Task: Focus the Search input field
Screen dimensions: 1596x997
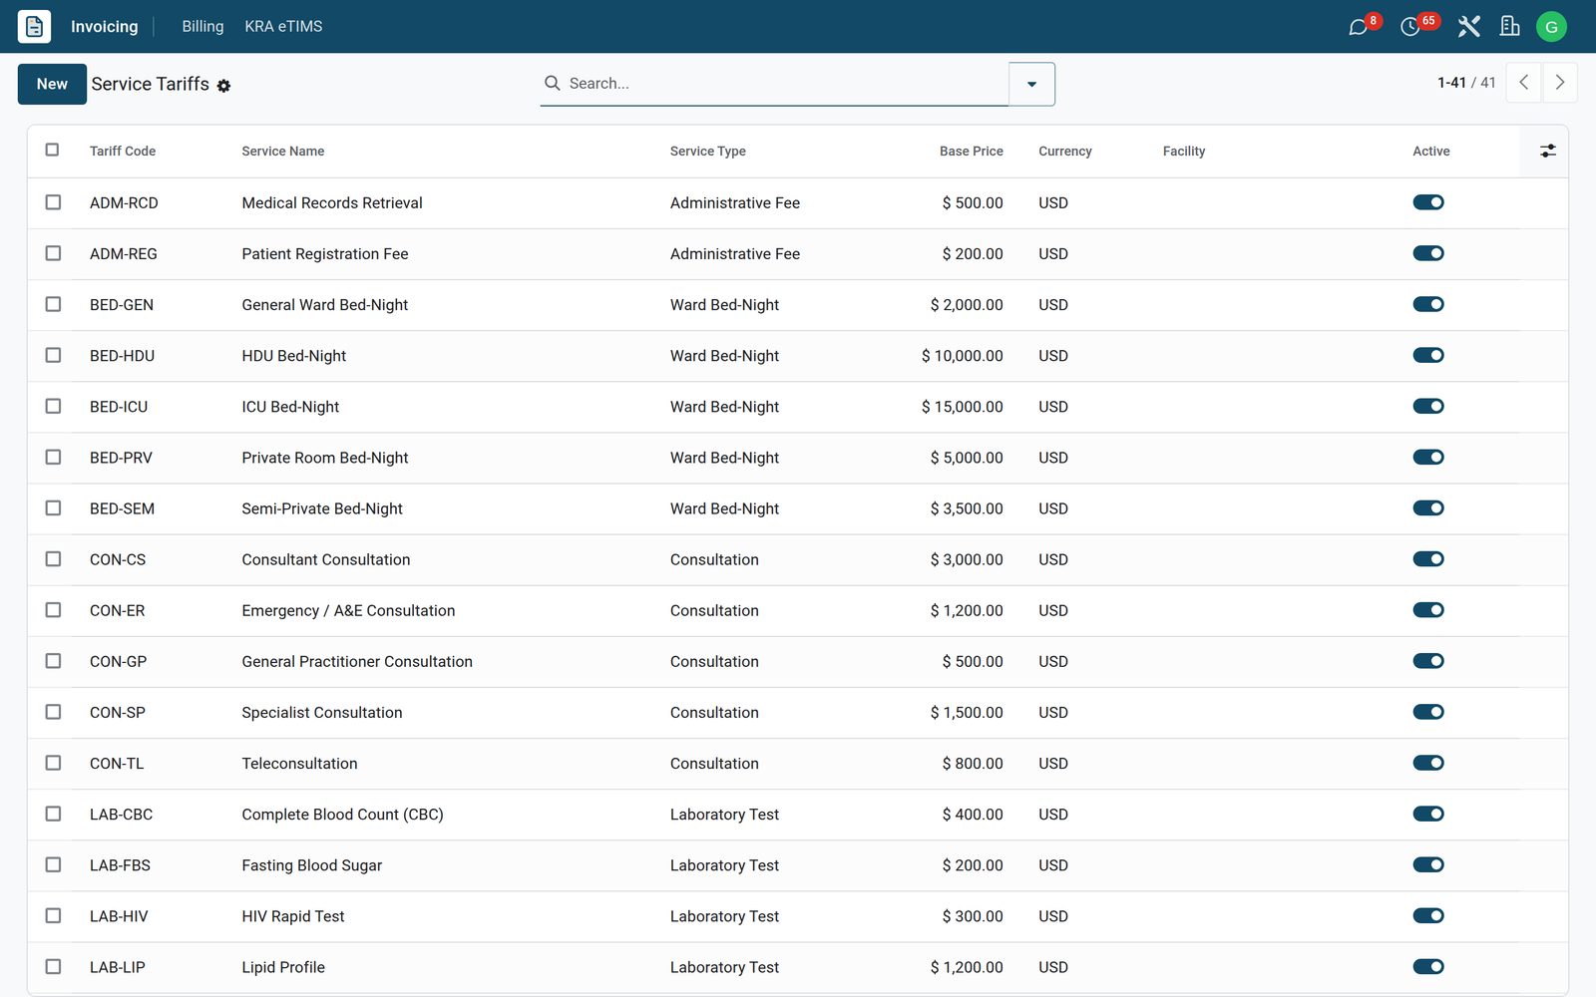Action: pyautogui.click(x=786, y=84)
